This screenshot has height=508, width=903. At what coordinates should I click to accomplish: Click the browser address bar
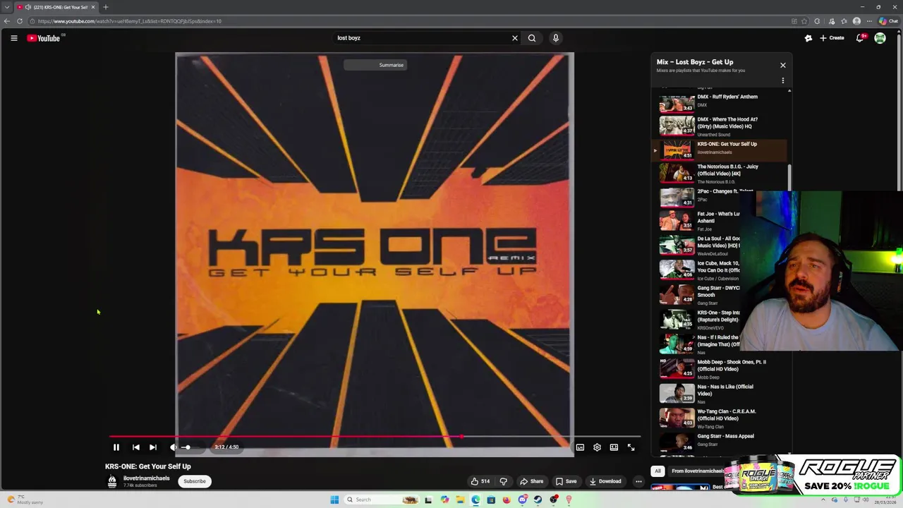(409, 21)
